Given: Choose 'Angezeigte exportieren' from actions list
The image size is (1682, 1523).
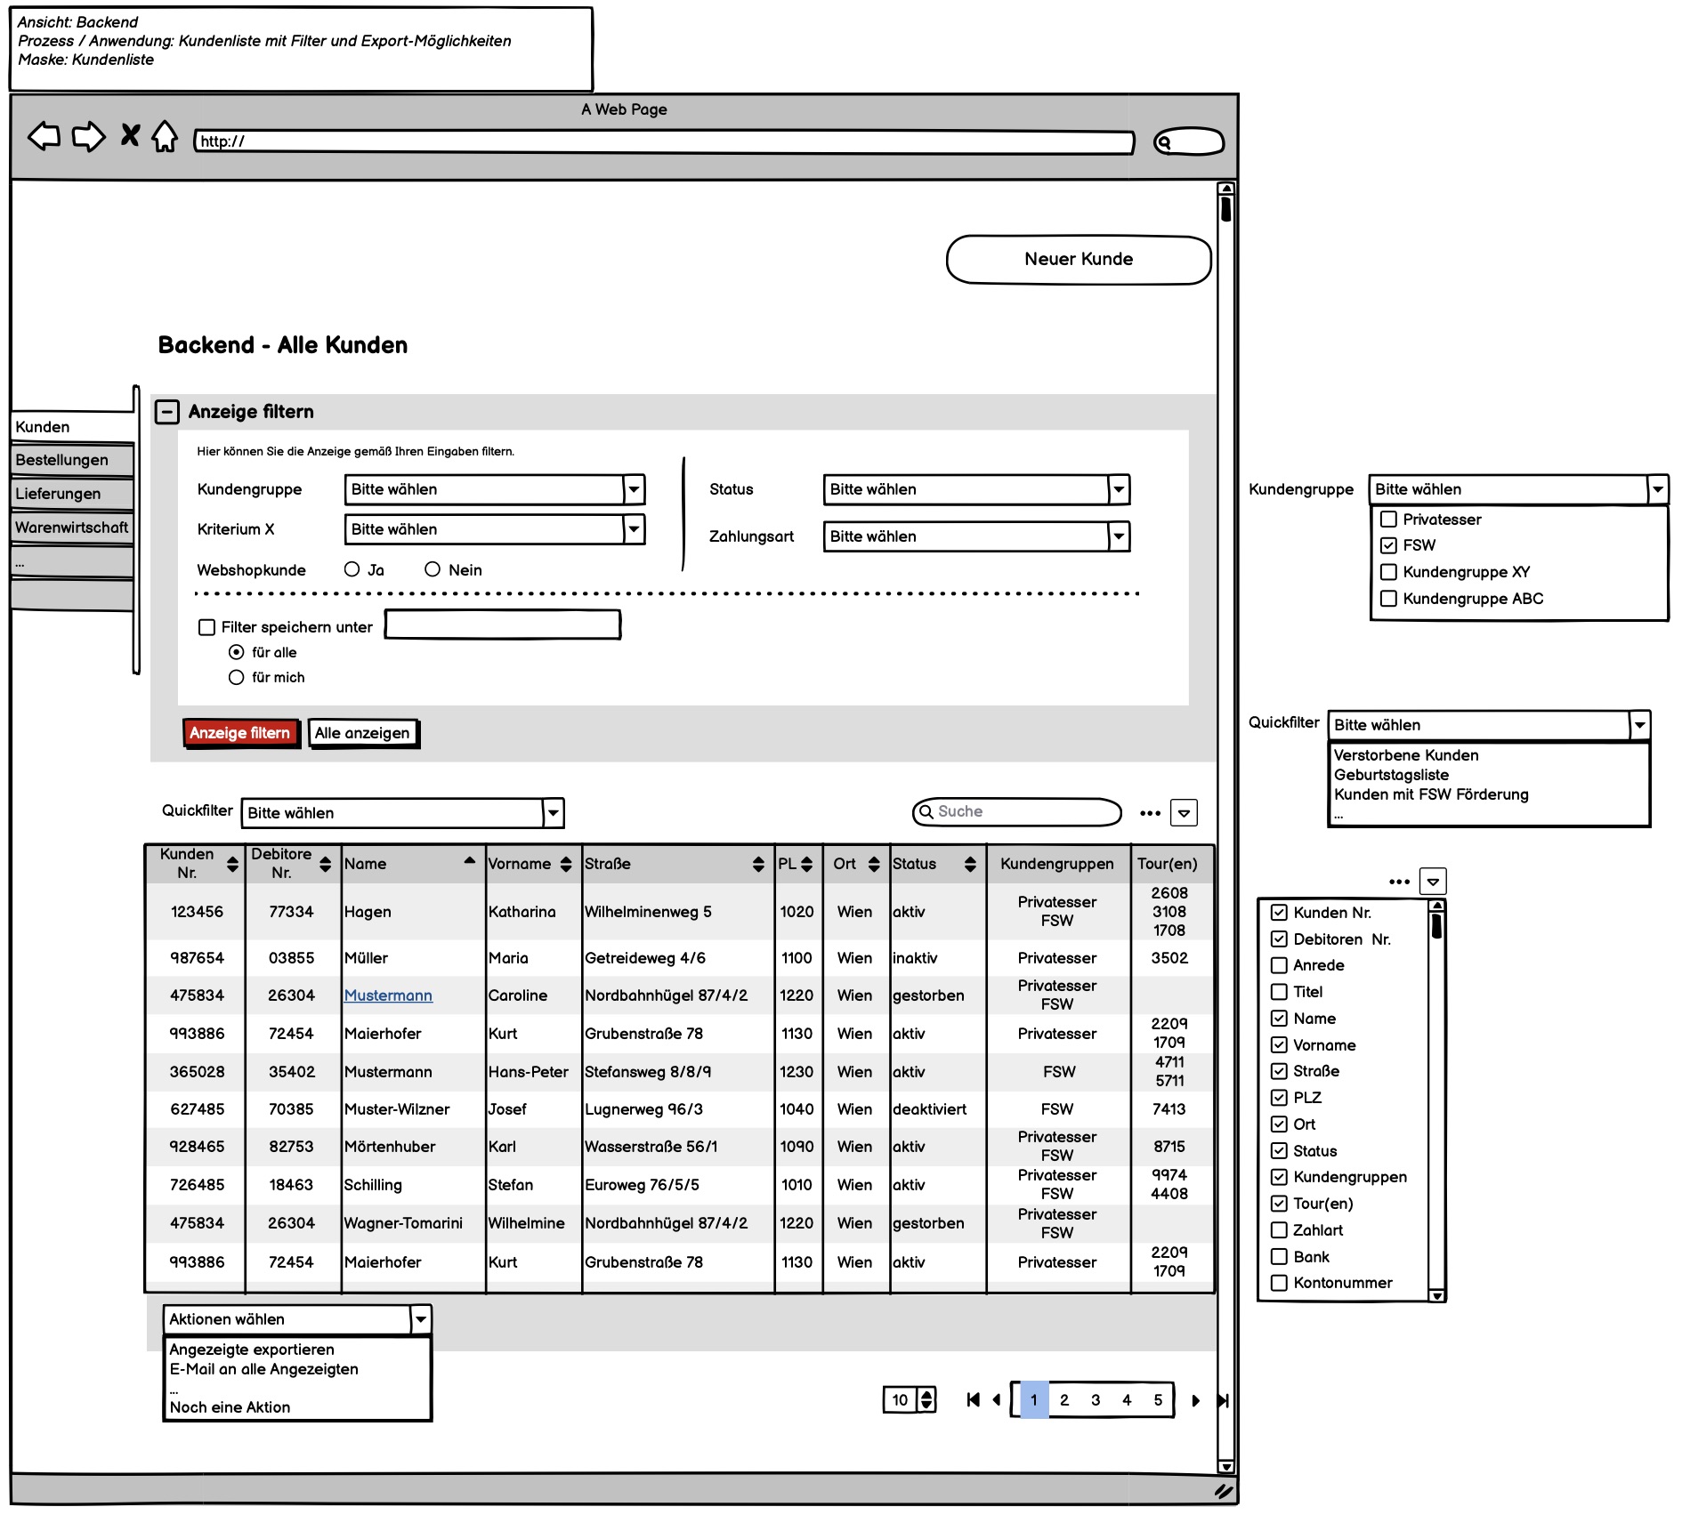Looking at the screenshot, I should [x=252, y=1350].
